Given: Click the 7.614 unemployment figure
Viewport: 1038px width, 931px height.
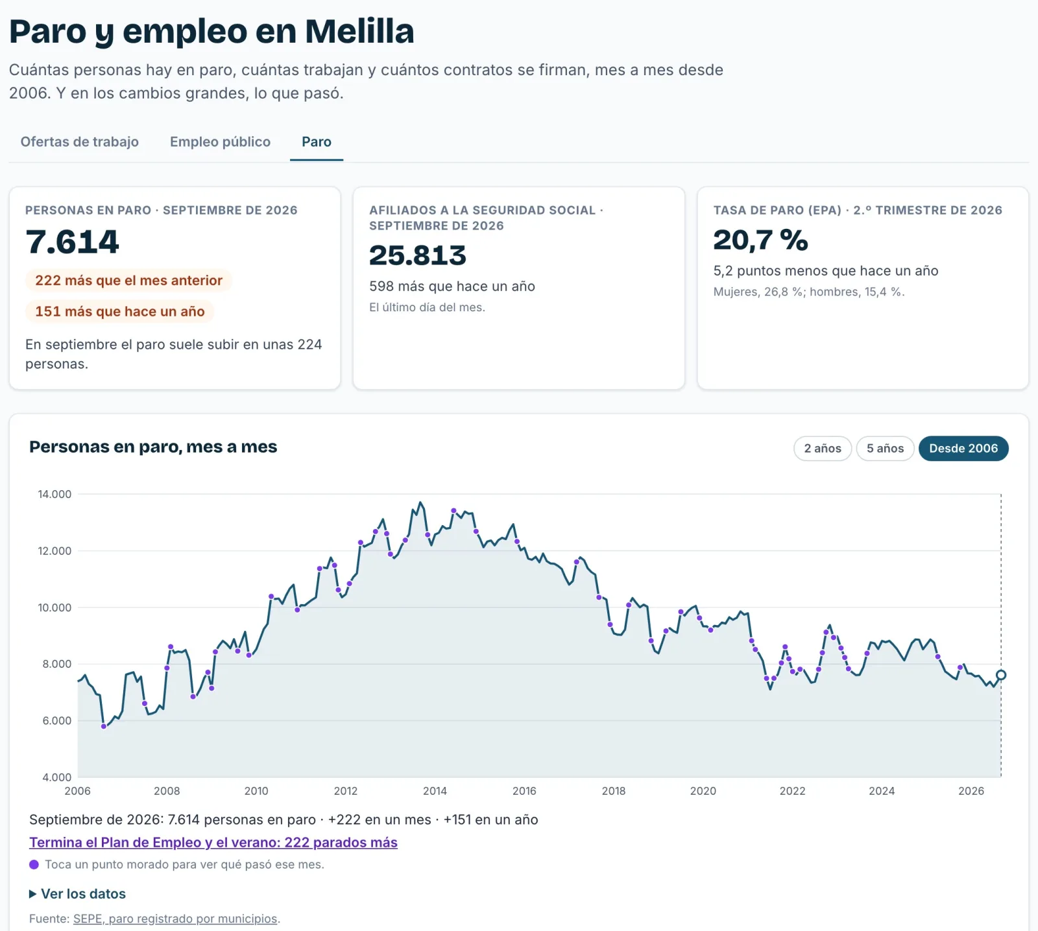Looking at the screenshot, I should (72, 242).
